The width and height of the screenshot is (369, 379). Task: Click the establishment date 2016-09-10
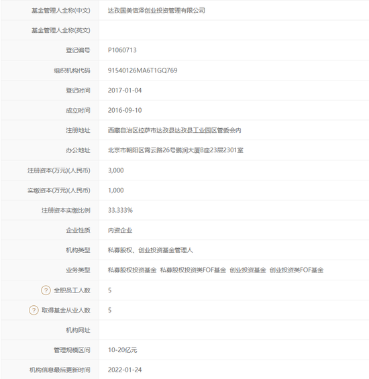point(125,110)
